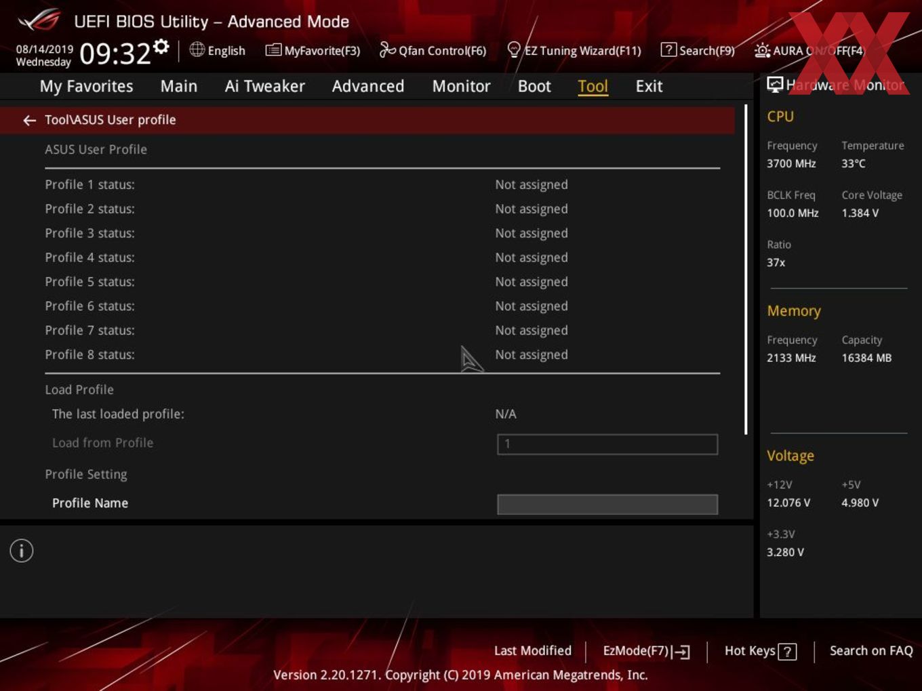The height and width of the screenshot is (691, 922).
Task: Click the Qfan Control fan icon
Action: click(387, 49)
